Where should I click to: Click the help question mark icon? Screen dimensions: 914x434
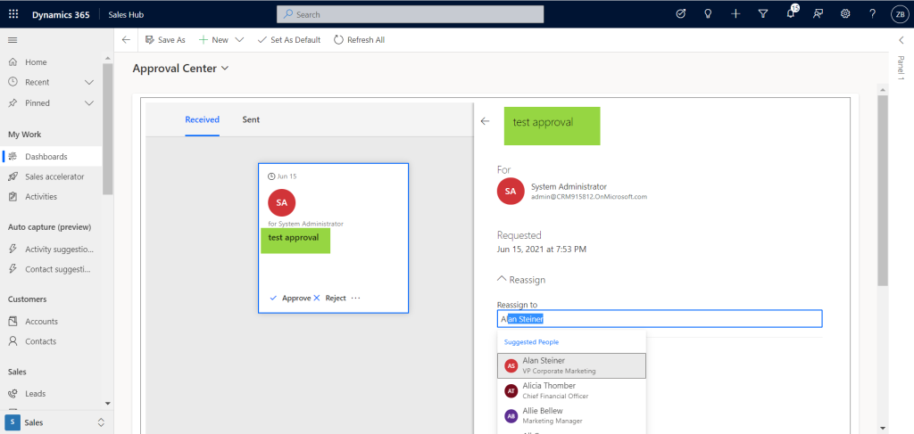[x=872, y=14]
